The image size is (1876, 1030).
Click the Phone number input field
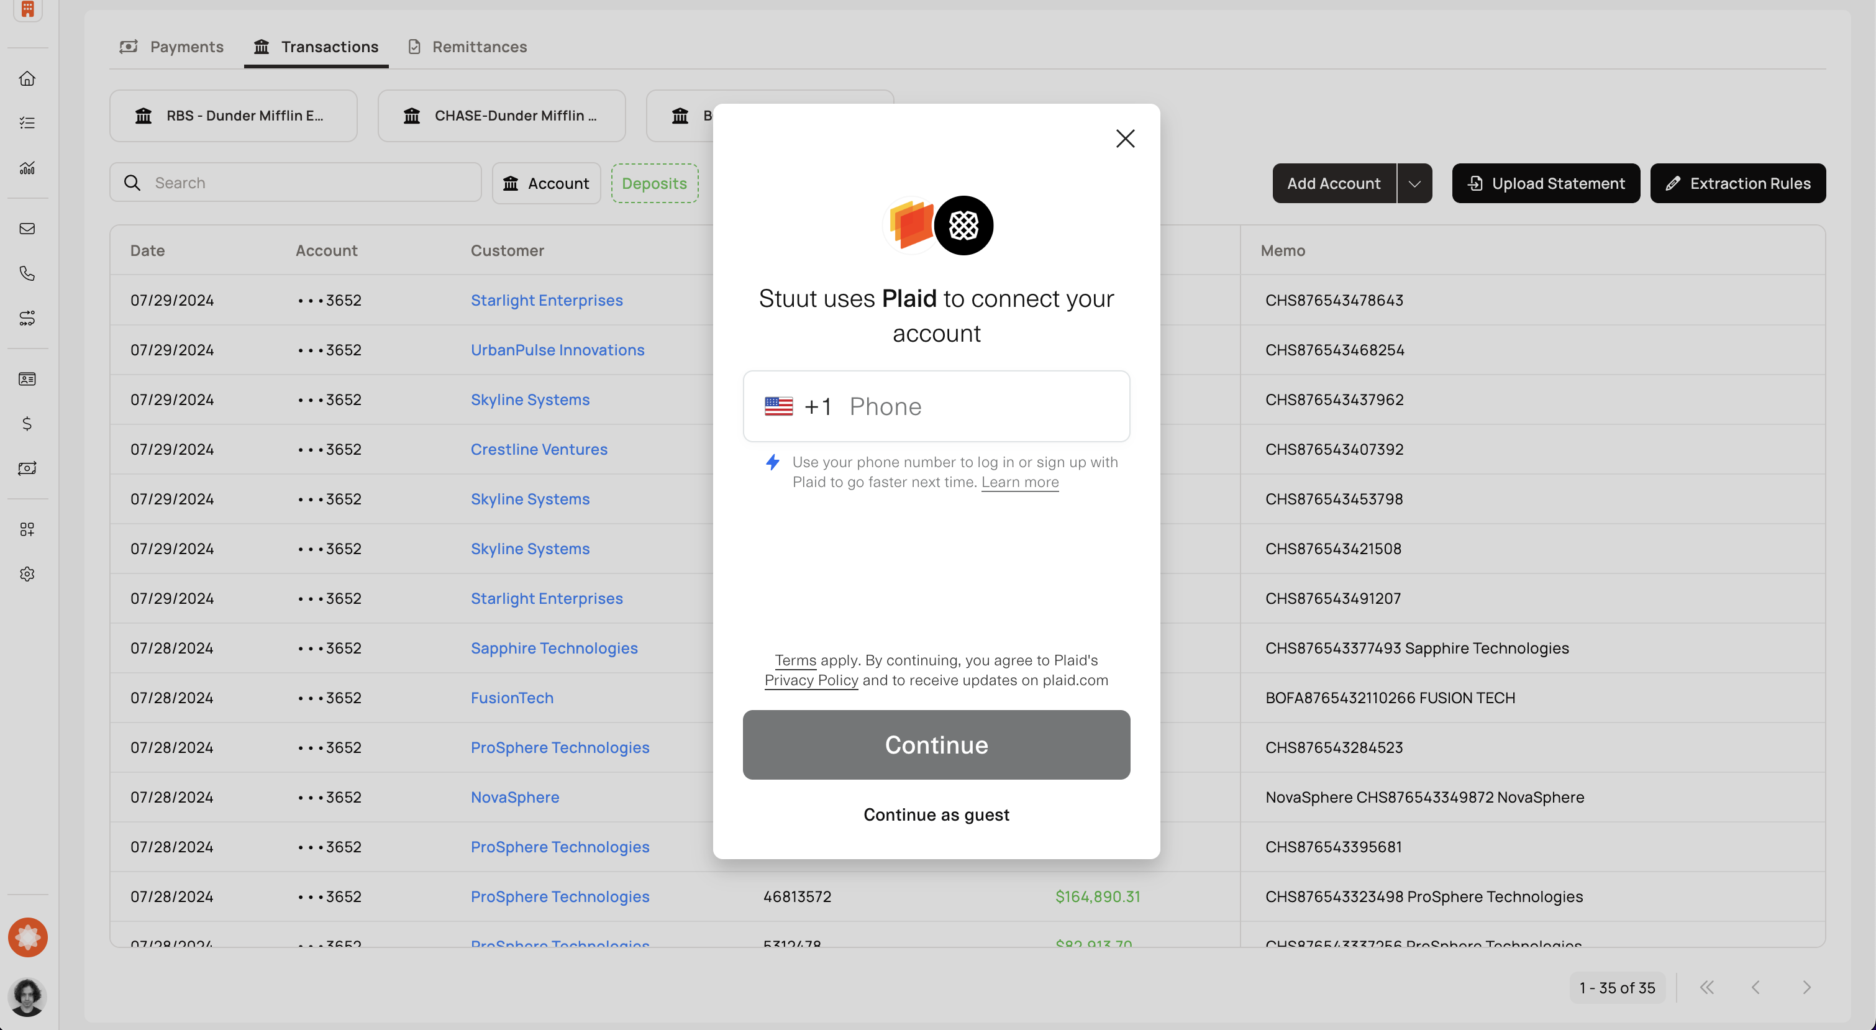[983, 406]
